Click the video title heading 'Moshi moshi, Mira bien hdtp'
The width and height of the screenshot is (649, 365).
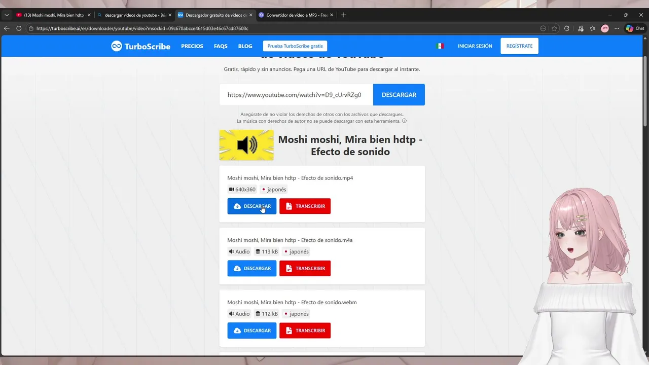(350, 145)
